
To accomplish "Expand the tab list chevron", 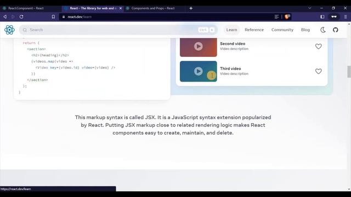I will pos(309,8).
